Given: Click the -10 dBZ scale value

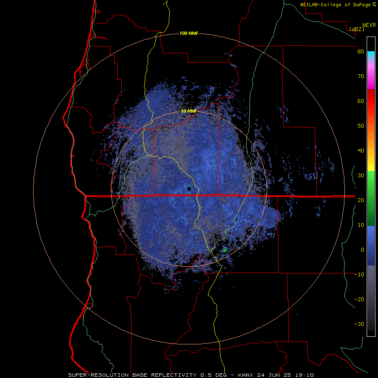Looking at the screenshot, I should pos(359,274).
